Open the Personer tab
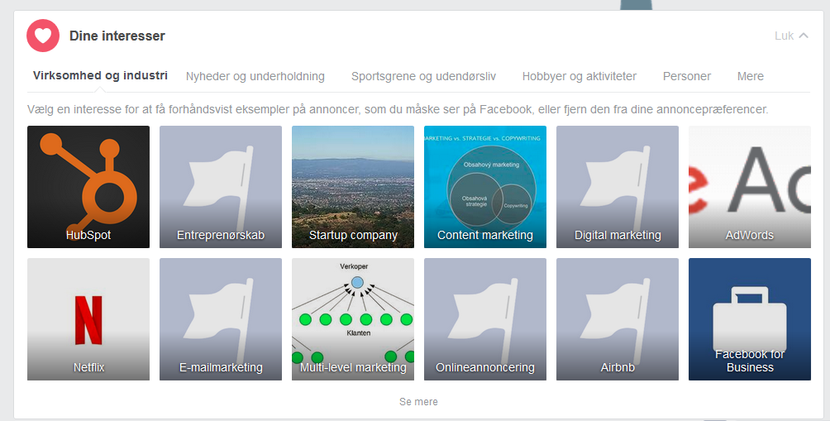This screenshot has width=830, height=421. pyautogui.click(x=686, y=76)
